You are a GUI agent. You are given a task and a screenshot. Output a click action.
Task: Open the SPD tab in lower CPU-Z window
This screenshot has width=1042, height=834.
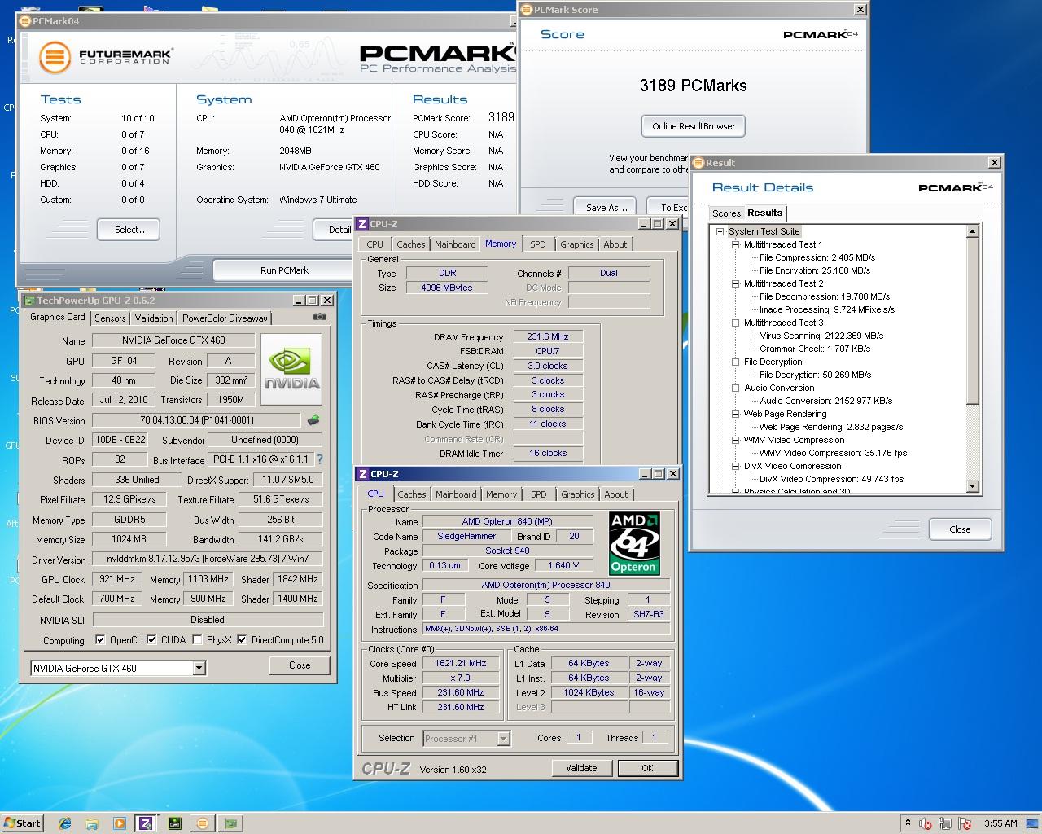pyautogui.click(x=539, y=494)
